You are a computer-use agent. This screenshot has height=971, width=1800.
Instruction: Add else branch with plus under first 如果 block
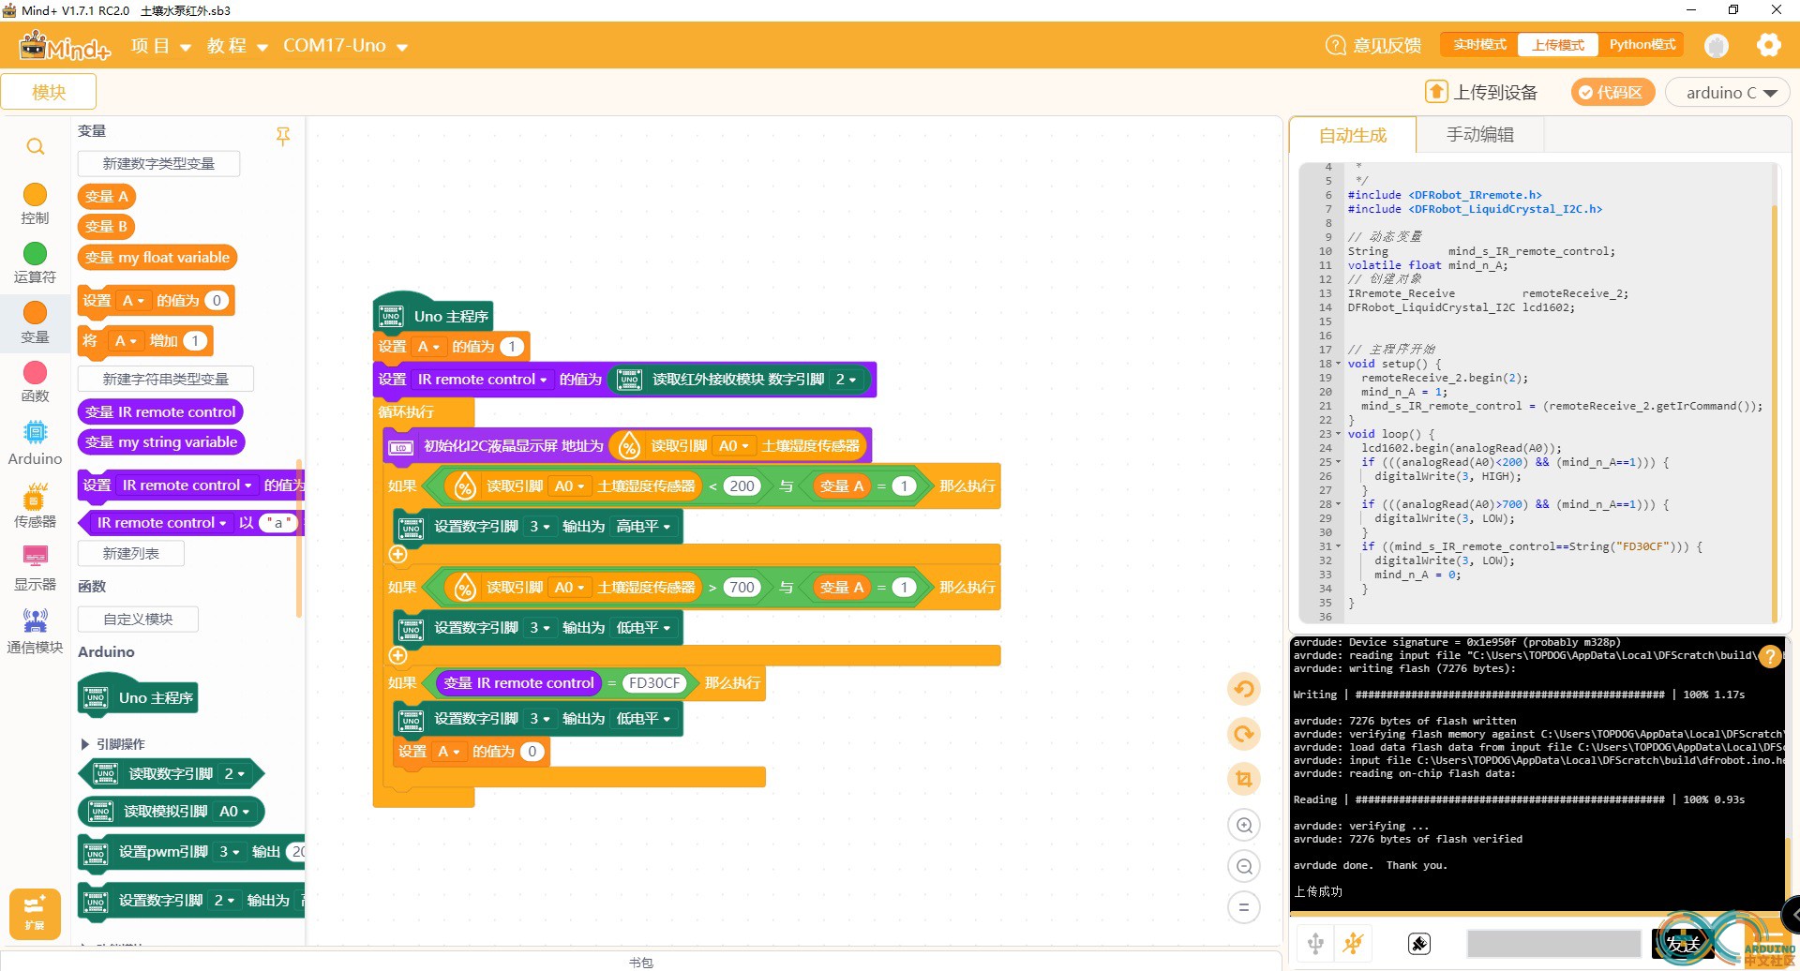tap(397, 554)
